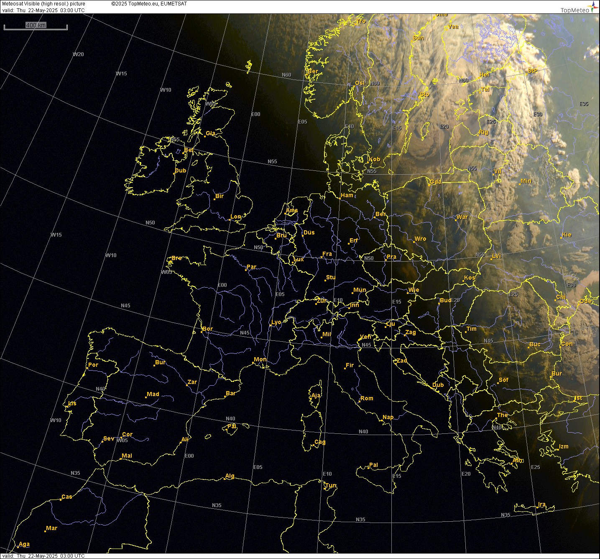Click the 'Osl' Oslo city label
Screen dimensions: 600x559
coord(360,83)
